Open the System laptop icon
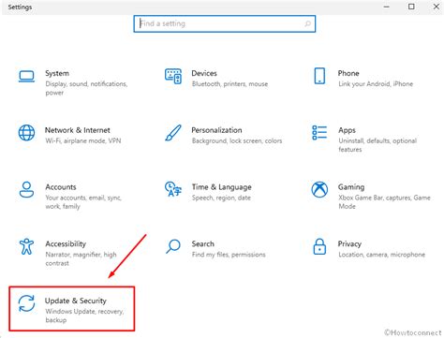Screen dimensions: 444x338 [26, 76]
